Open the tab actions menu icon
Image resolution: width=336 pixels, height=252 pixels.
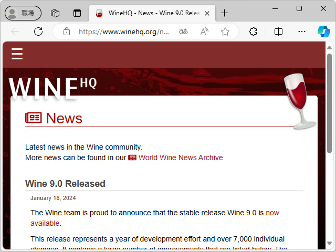(77, 13)
